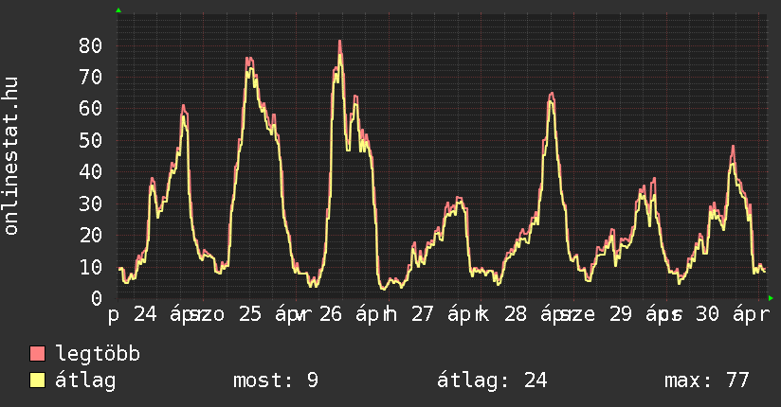The width and height of the screenshot is (781, 407).
Task: Click the 'max: 77' maximum statistic
Action: coord(706,380)
